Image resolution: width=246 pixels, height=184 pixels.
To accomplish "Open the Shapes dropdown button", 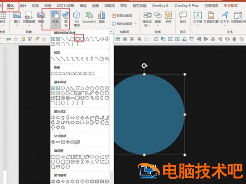I will [x=55, y=20].
